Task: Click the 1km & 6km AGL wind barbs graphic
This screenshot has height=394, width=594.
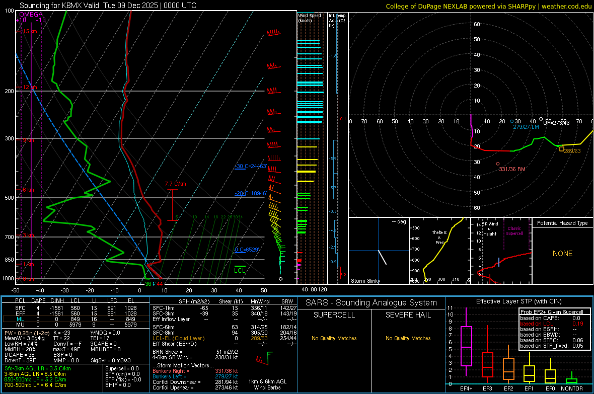Action: (264, 358)
